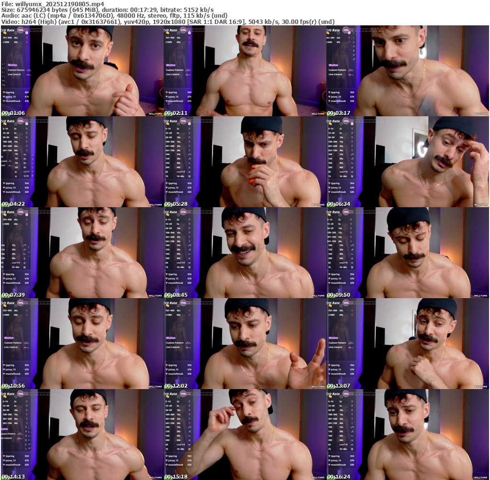490x480 pixels.
Task: Pick the thumbnail marked 00:12:02
Action: click(245, 344)
